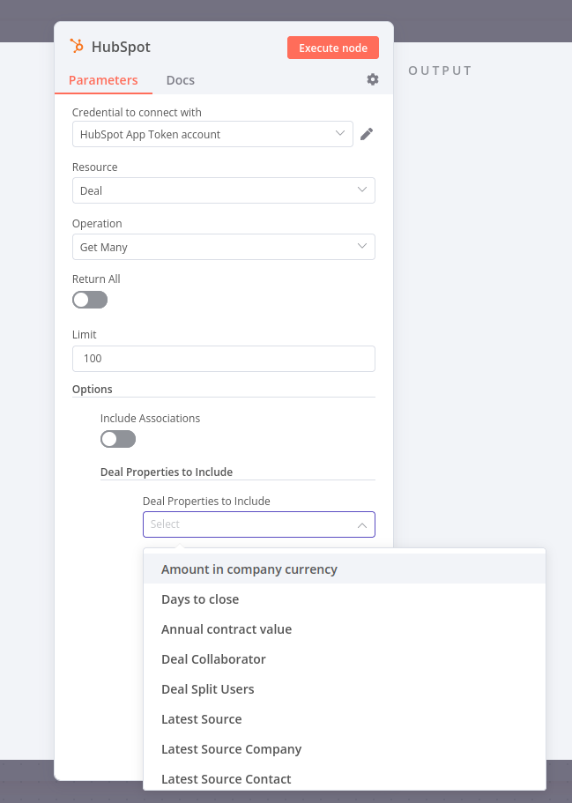Choose Days to close option

200,599
